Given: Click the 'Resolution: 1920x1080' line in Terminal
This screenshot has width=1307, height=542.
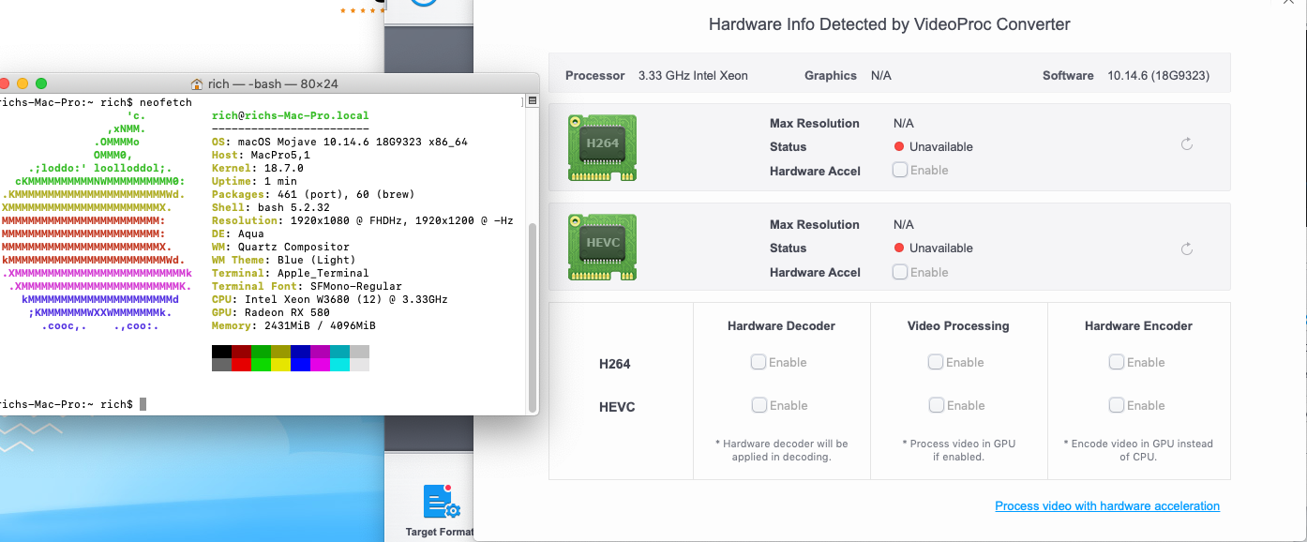Looking at the screenshot, I should [363, 220].
